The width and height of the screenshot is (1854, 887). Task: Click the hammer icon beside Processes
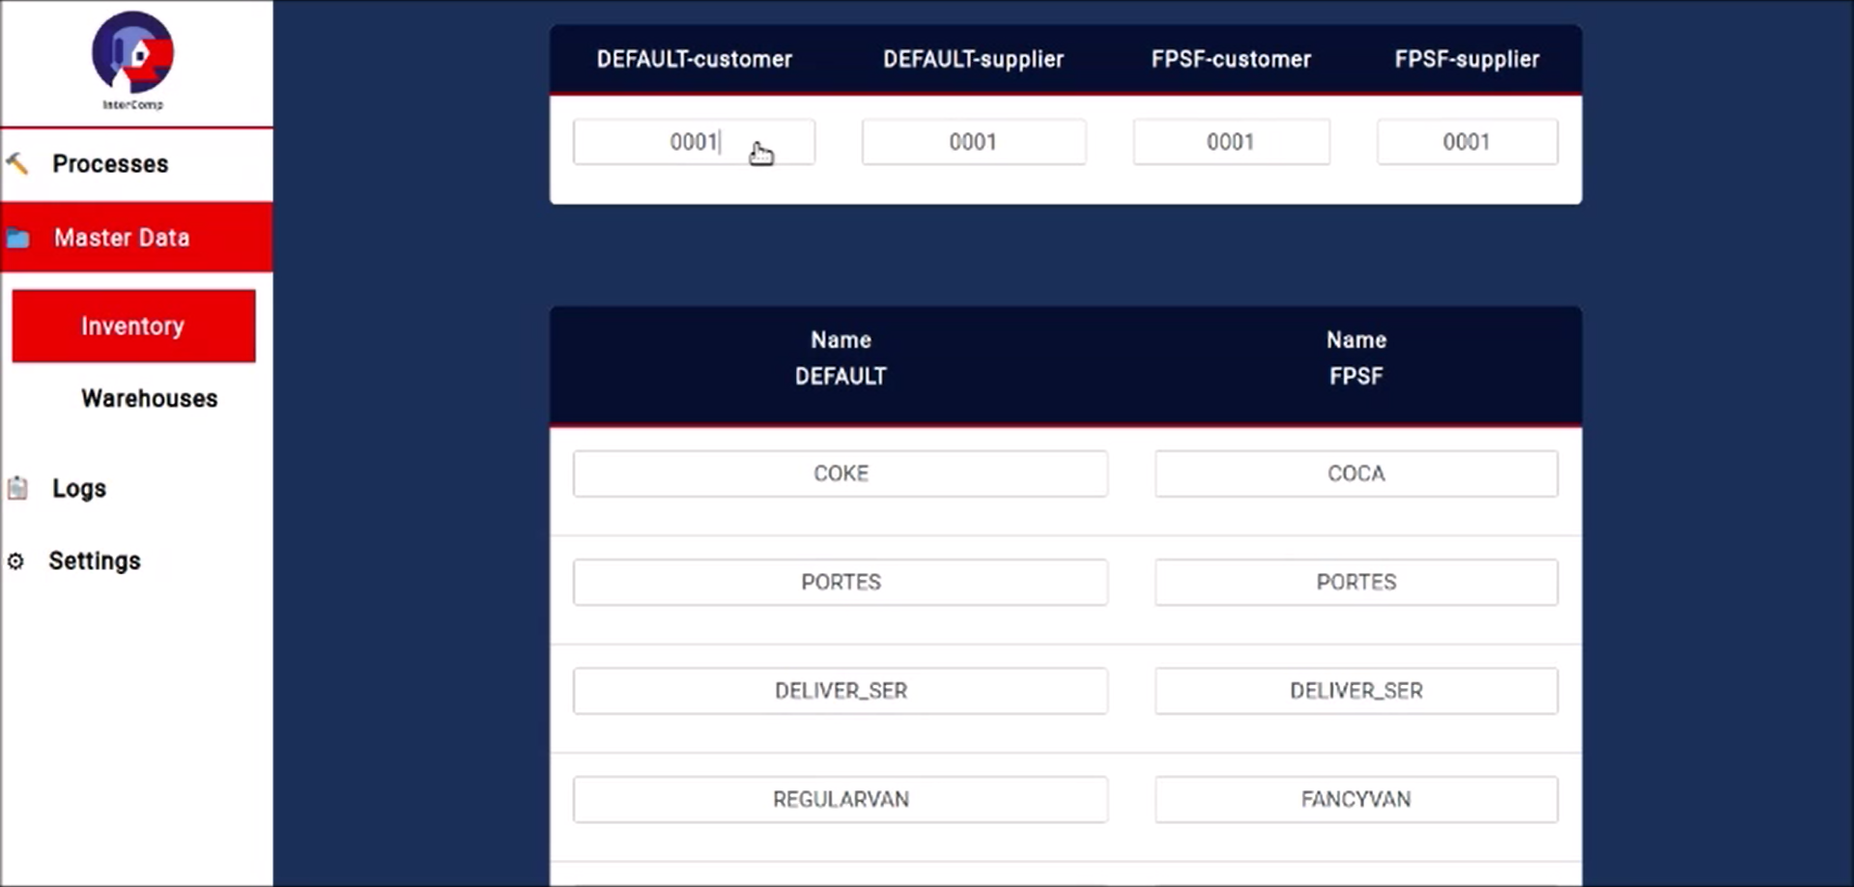pyautogui.click(x=17, y=163)
